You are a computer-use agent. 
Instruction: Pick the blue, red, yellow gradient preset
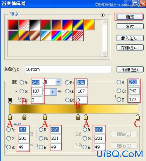(67, 24)
